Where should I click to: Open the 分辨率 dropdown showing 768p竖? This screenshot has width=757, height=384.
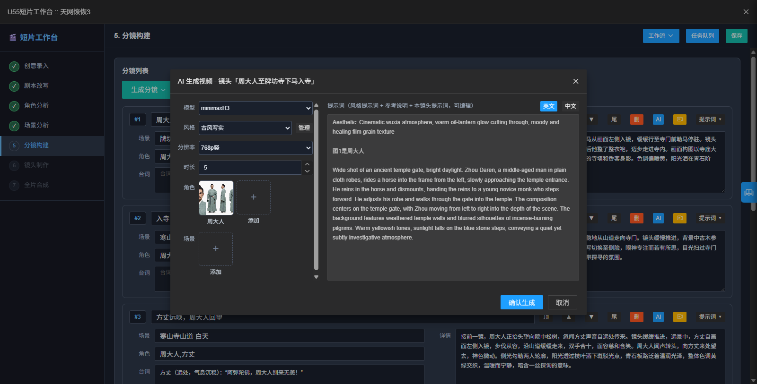(x=255, y=148)
